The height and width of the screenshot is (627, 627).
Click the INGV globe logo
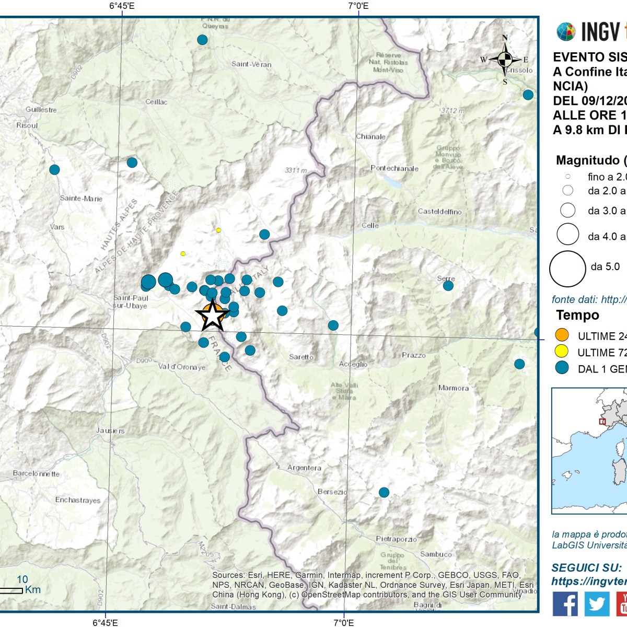(x=566, y=32)
